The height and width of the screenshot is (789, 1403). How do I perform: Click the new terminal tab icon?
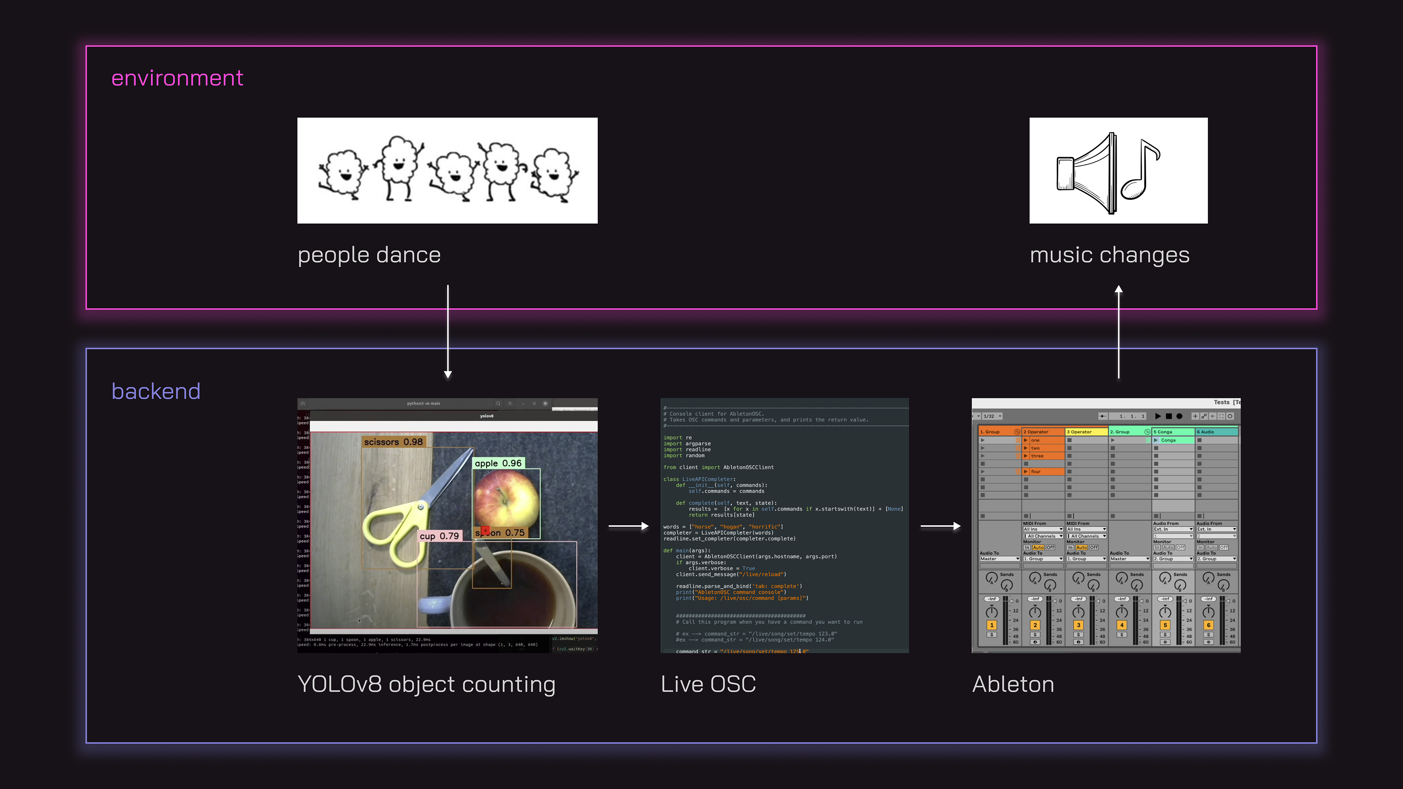point(303,404)
